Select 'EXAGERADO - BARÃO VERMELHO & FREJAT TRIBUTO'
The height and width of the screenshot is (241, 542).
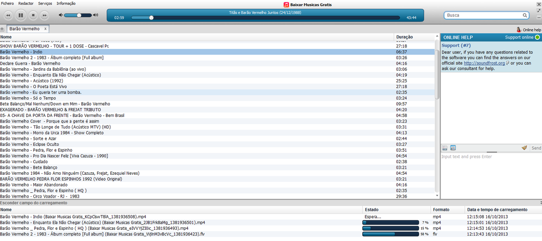pyautogui.click(x=217, y=110)
